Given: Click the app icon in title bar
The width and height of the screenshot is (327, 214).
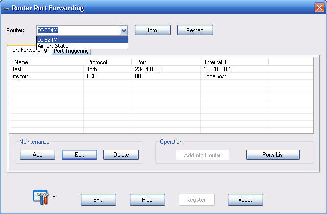Looking at the screenshot, I should 6,8.
